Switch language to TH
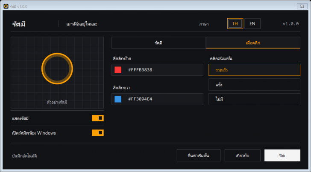Screen dimensions: 311x172 [x=235, y=24]
